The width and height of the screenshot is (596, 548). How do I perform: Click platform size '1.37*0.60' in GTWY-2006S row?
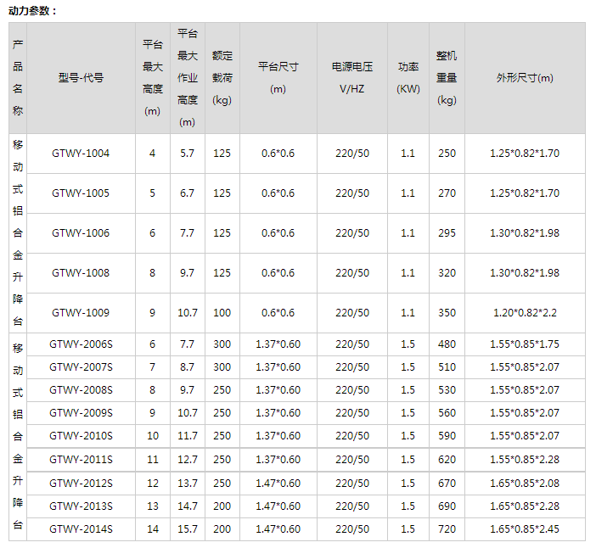[x=278, y=344]
